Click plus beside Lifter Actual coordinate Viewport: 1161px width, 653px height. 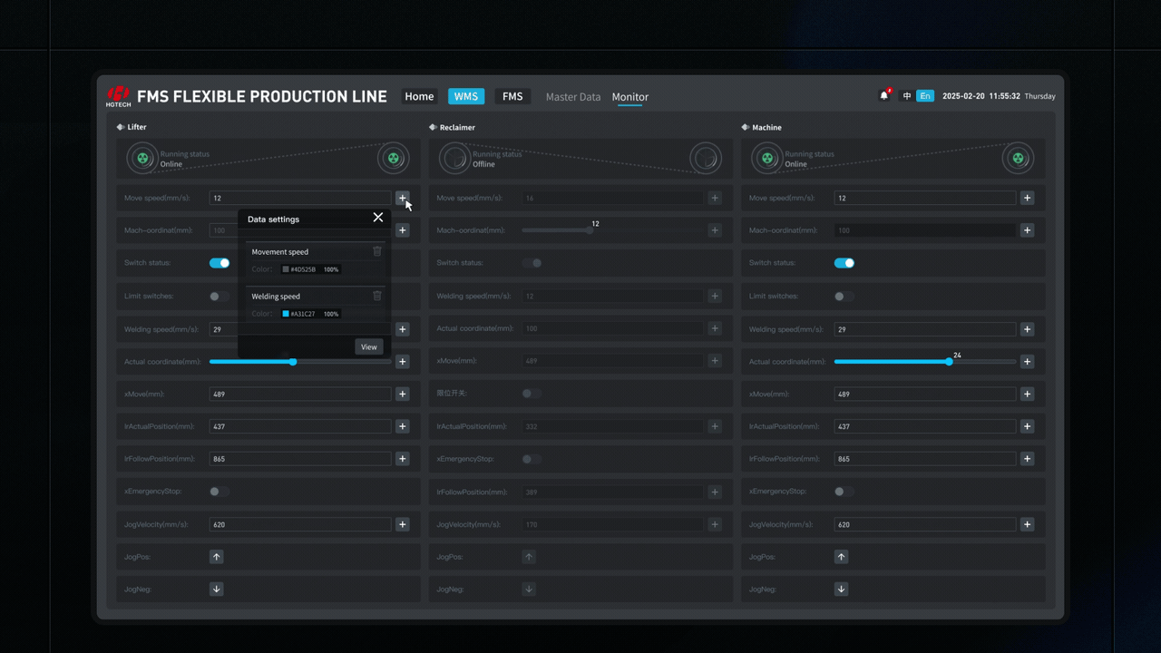[403, 362]
